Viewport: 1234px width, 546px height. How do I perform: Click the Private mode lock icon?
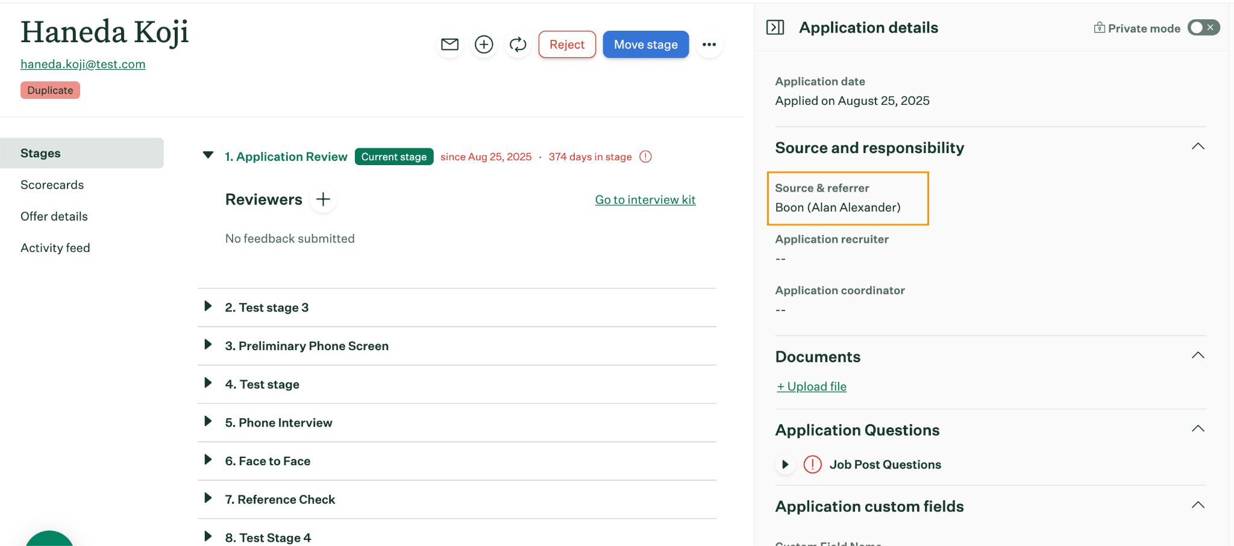[x=1099, y=28]
